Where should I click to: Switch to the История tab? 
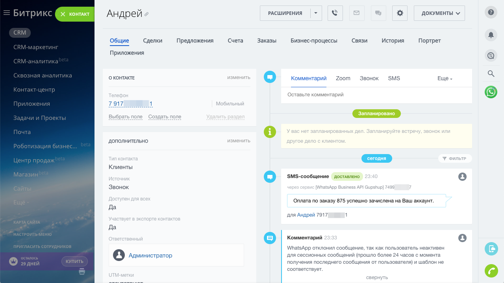(x=393, y=40)
